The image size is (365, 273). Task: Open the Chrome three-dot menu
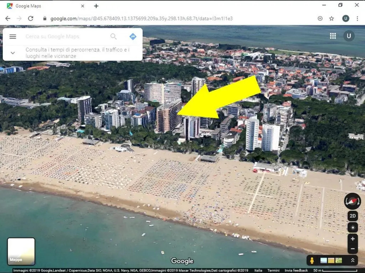click(357, 18)
